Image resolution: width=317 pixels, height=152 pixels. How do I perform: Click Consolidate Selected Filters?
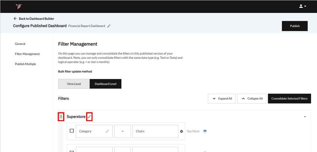pos(289,99)
